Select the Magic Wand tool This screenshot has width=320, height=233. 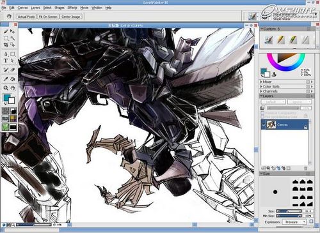coord(13,38)
